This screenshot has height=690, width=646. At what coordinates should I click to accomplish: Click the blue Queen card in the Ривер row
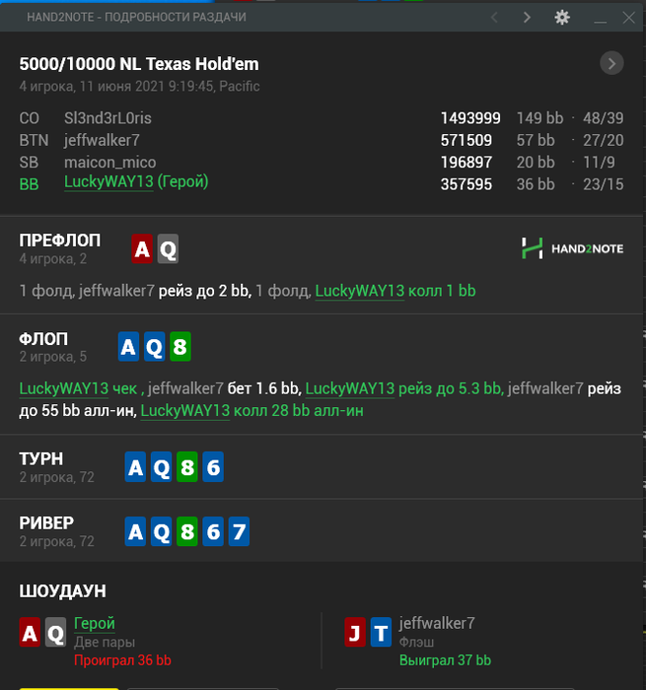(161, 531)
